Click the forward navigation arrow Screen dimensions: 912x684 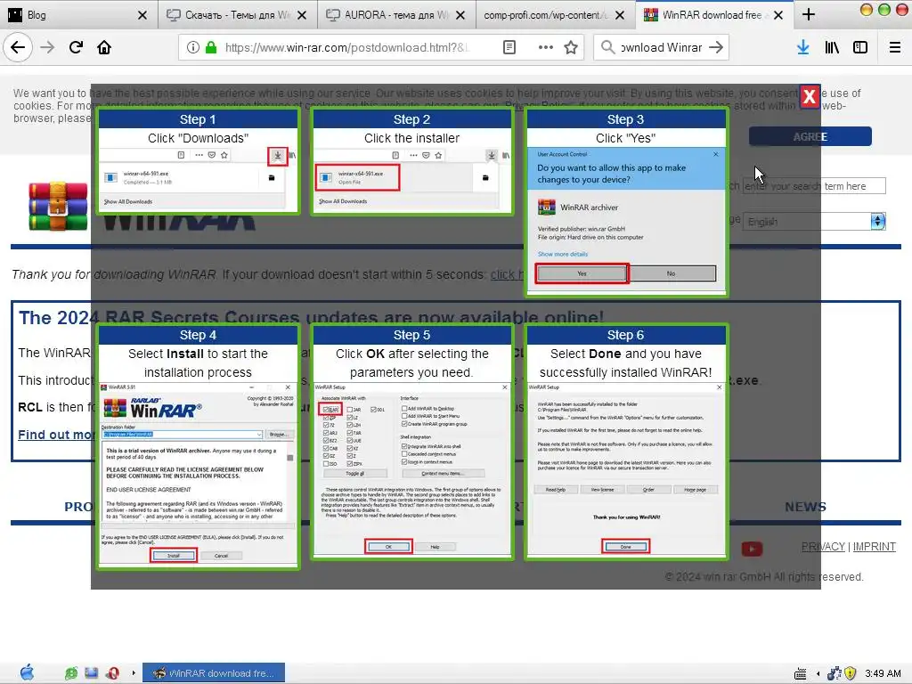click(x=47, y=48)
